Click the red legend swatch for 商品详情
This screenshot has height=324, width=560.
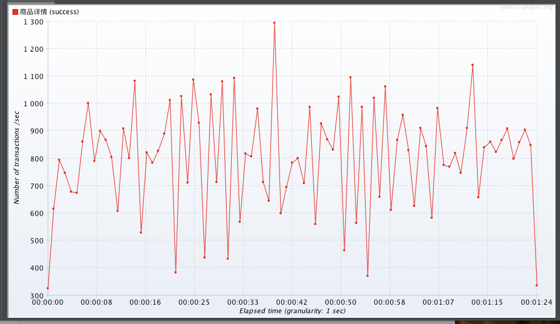[15, 12]
